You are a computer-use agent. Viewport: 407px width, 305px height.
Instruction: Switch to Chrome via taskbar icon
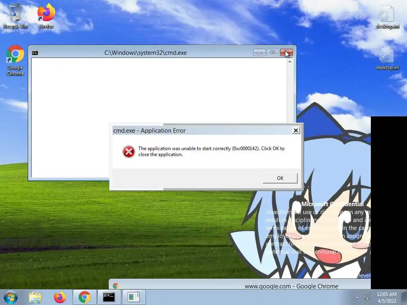(x=85, y=297)
